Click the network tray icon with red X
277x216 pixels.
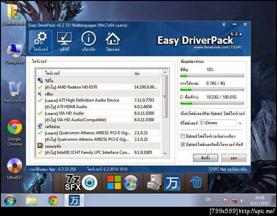[x=235, y=201]
